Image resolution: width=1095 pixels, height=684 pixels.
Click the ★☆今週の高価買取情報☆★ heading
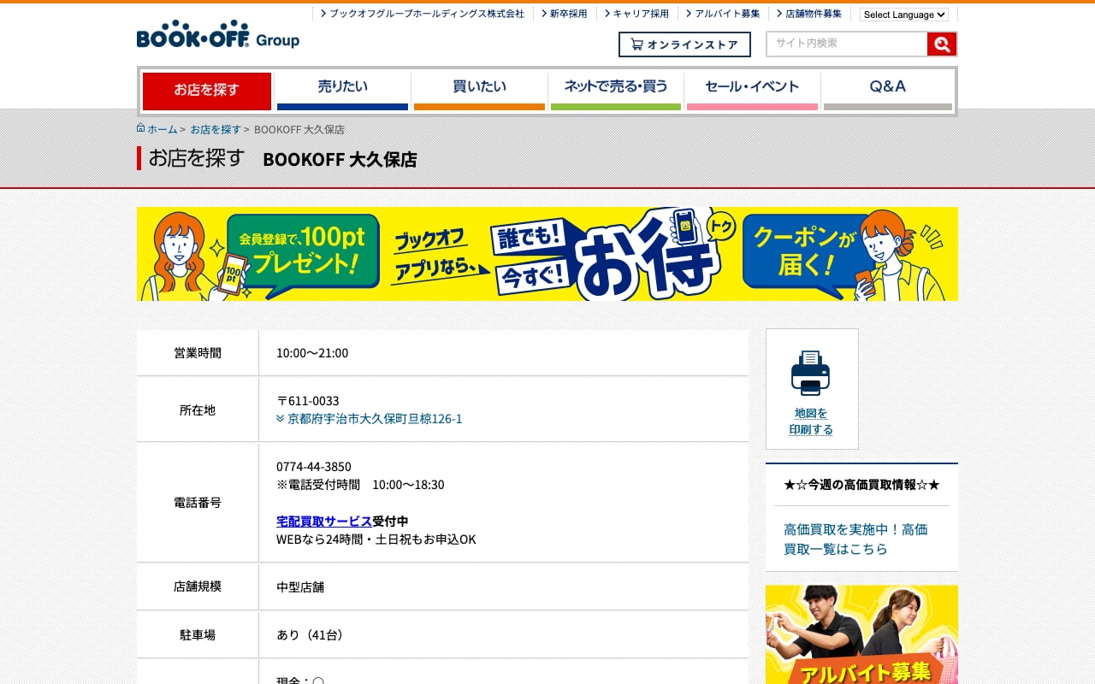pos(861,485)
